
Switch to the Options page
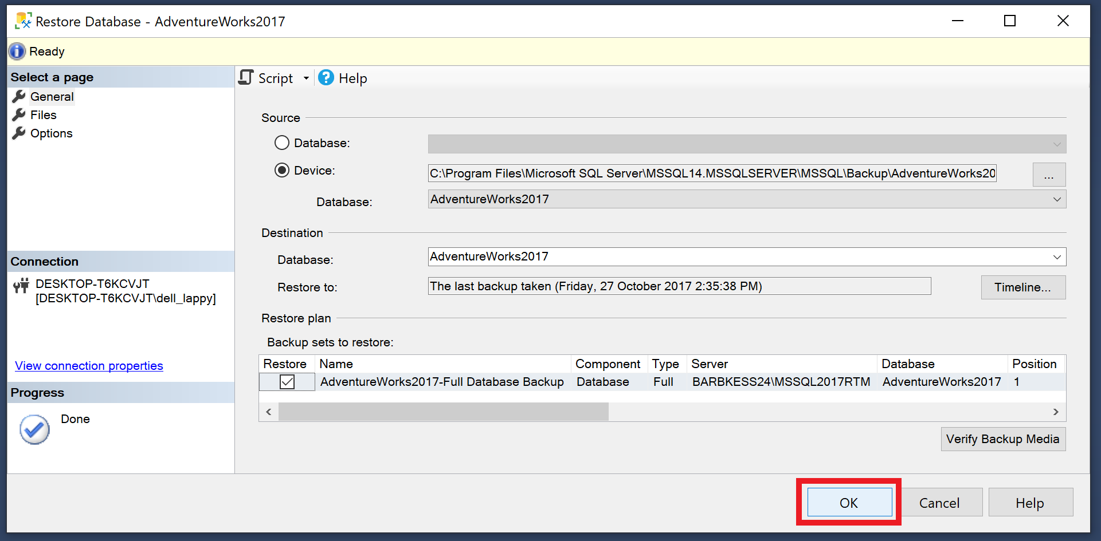pyautogui.click(x=50, y=133)
